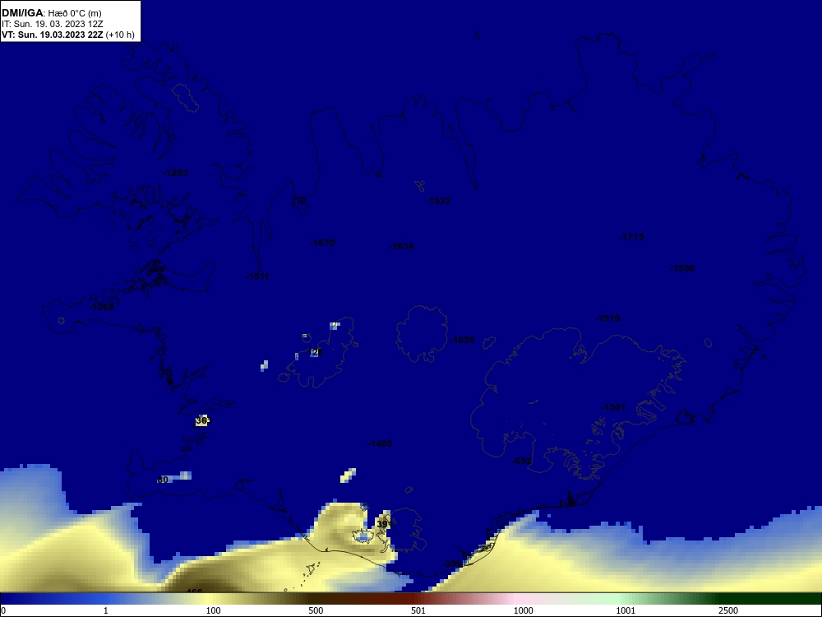Click the -1203 map value
Screen dimensions: 822x617
175,173
